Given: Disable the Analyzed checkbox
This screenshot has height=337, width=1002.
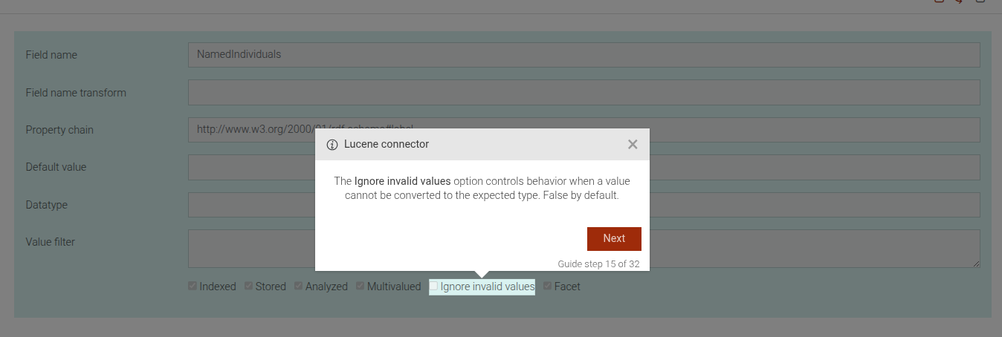Looking at the screenshot, I should pos(299,286).
